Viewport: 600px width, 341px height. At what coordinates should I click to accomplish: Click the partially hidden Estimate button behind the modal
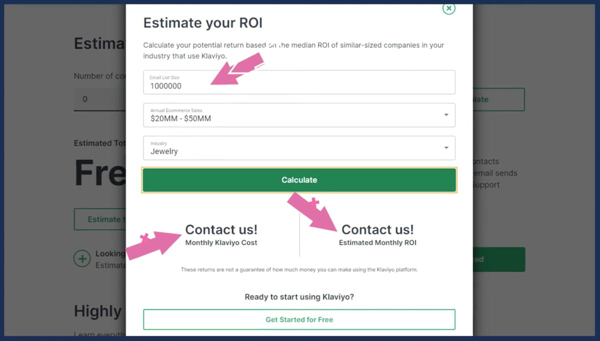(99, 219)
